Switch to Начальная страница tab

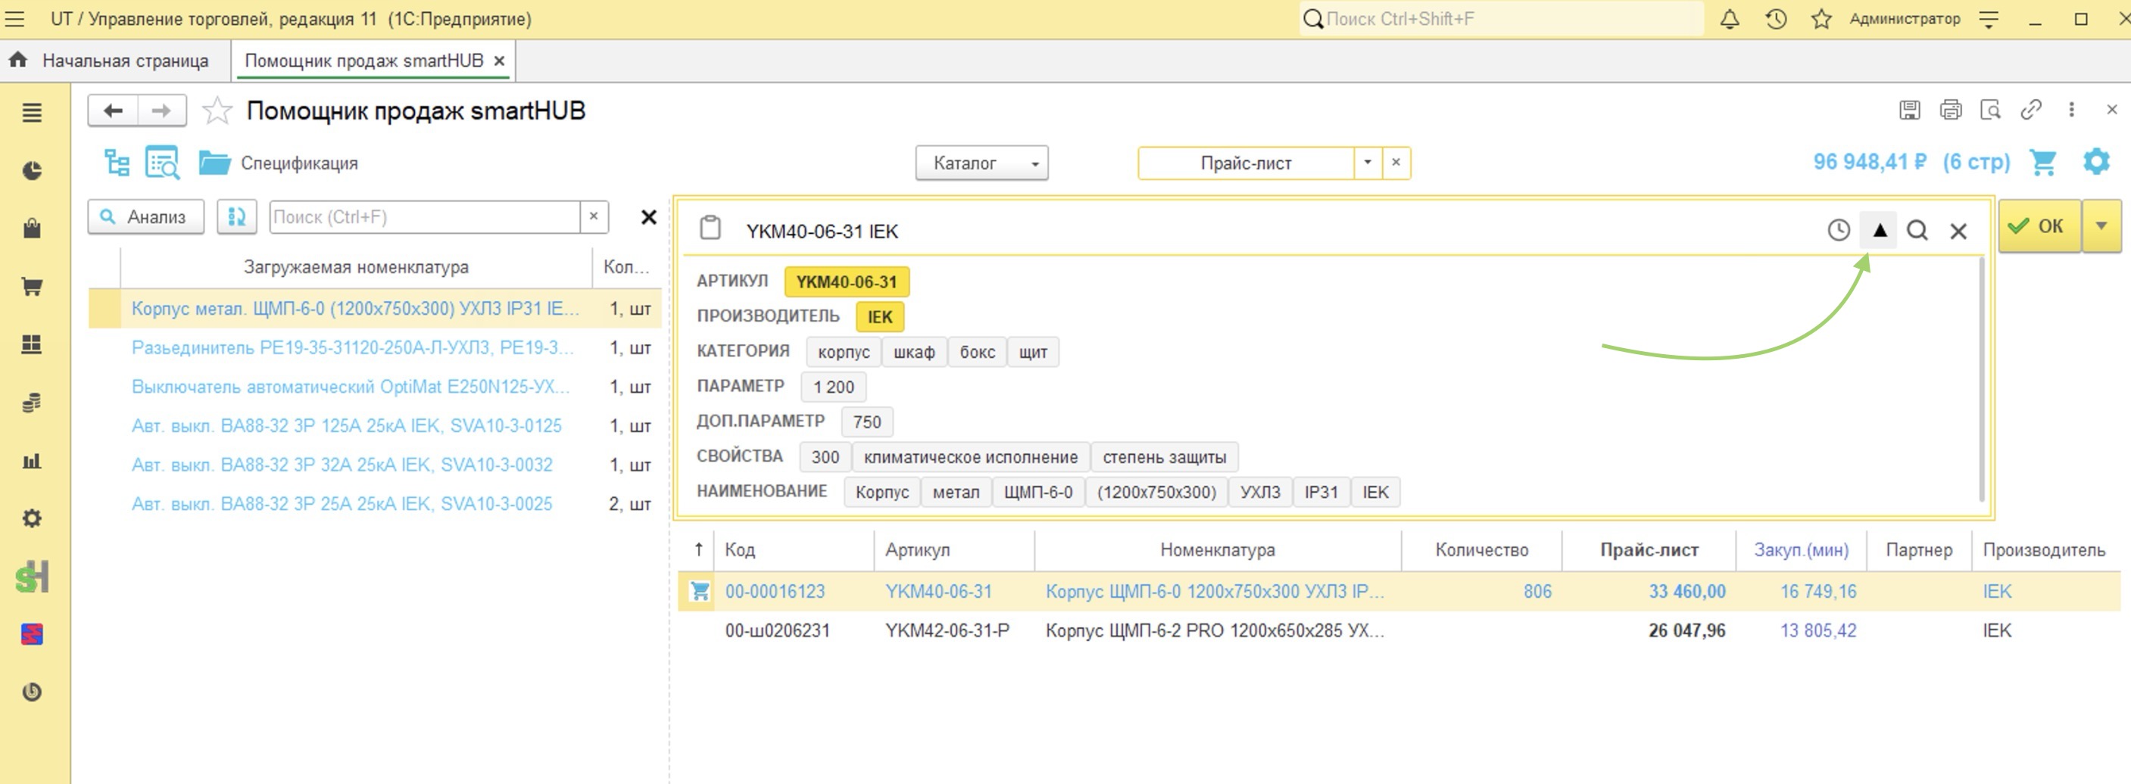(111, 61)
